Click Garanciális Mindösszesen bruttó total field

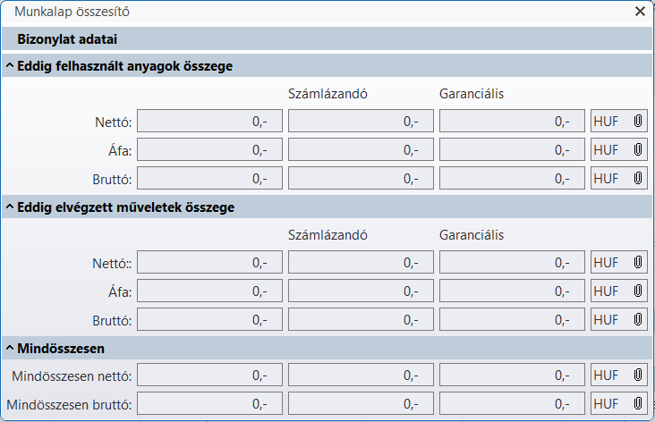point(512,404)
